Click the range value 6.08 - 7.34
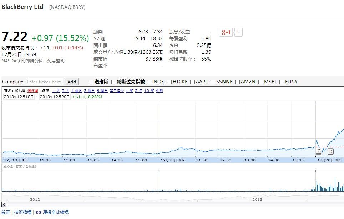Image resolution: width=344 pixels, height=219 pixels. [151, 32]
